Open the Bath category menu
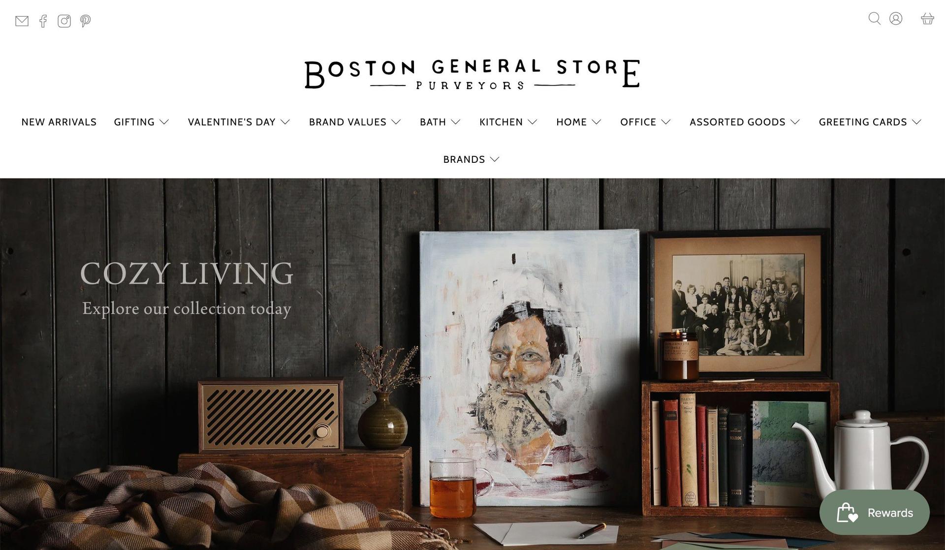 point(440,122)
